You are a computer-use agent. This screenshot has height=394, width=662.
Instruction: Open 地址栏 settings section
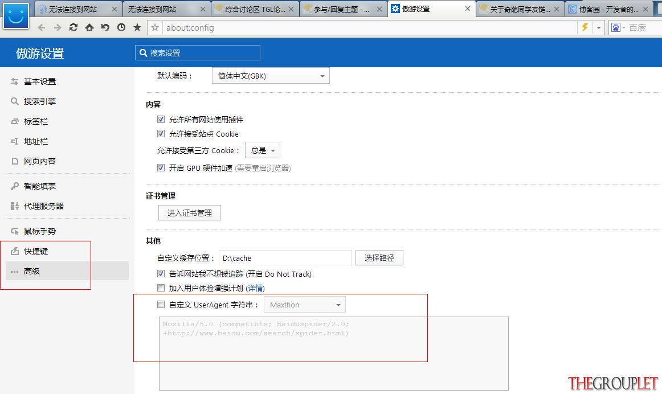pos(36,141)
